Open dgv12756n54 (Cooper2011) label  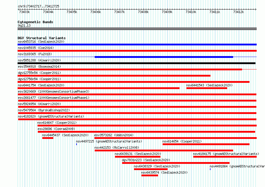pos(39,79)
